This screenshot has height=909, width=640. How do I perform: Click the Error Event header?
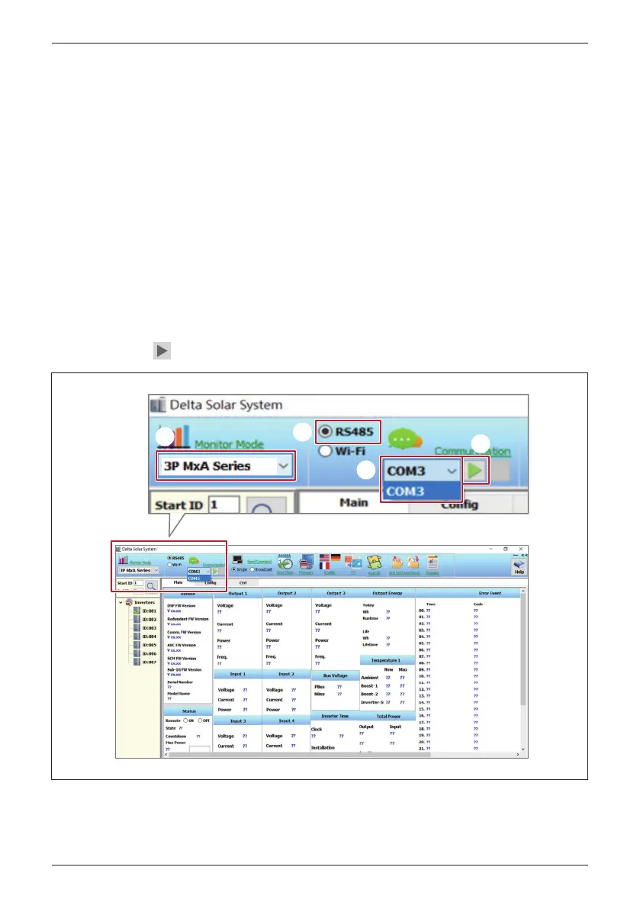coord(490,594)
